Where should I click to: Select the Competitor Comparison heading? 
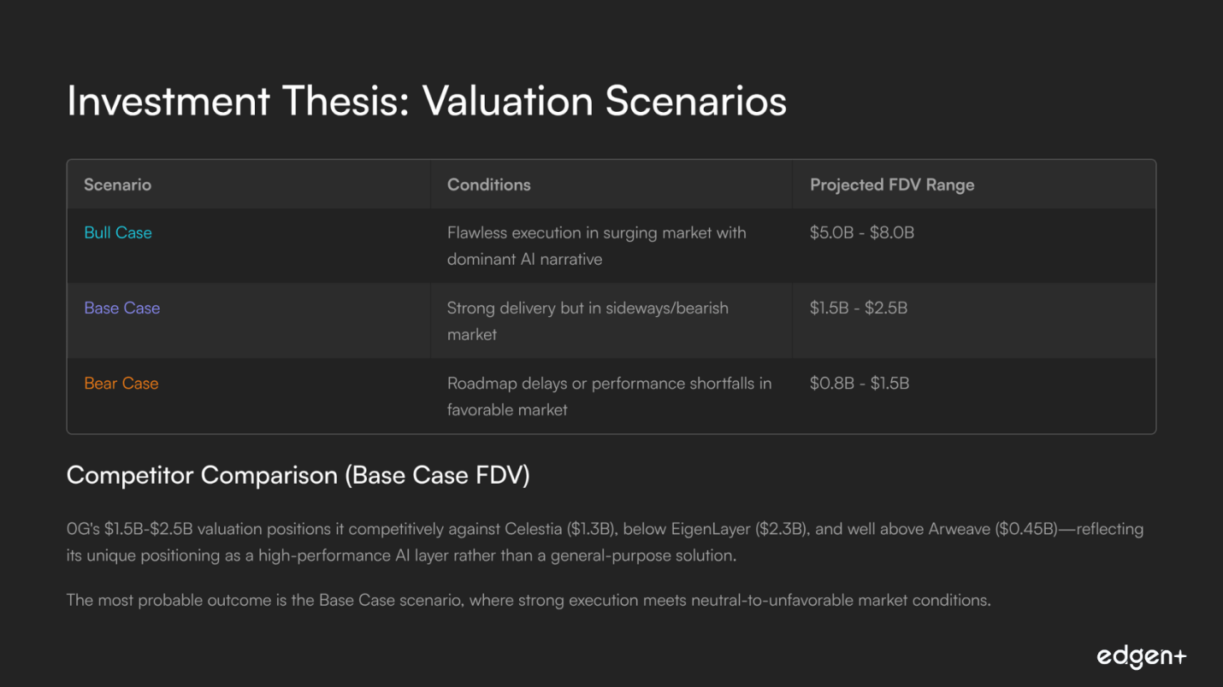[298, 476]
